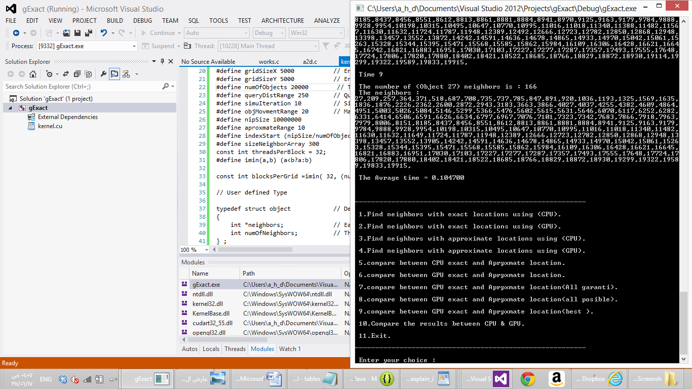Image resolution: width=692 pixels, height=389 pixels.
Task: Close the Solution Explorer panel
Action: click(171, 61)
